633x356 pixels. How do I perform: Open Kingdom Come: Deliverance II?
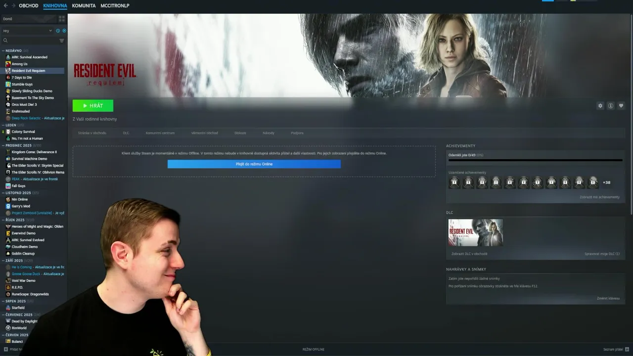(35, 152)
